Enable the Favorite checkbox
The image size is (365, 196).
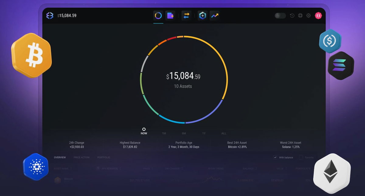point(301,157)
